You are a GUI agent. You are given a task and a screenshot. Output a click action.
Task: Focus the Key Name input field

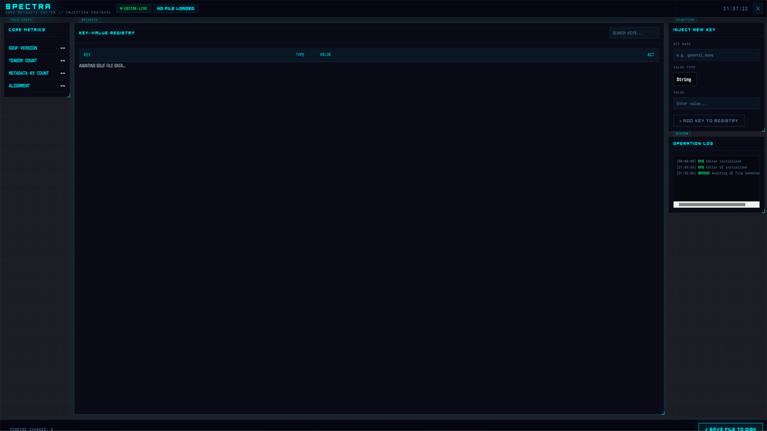(x=716, y=55)
